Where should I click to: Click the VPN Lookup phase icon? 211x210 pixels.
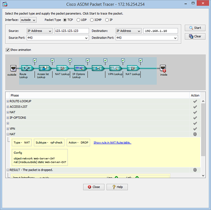point(115,68)
